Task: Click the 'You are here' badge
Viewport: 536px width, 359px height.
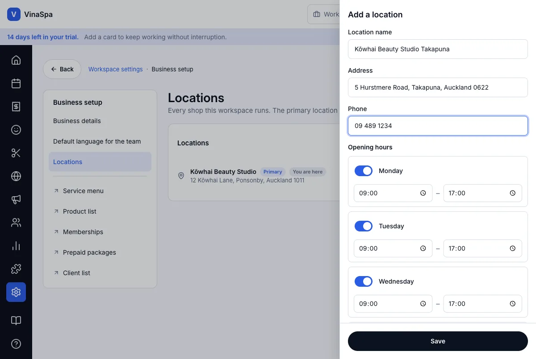Action: [307, 172]
